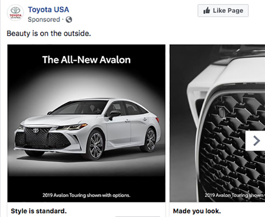Image resolution: width=265 pixels, height=217 pixels.
Task: Click the Toyota logo profile picture
Action: (15, 13)
